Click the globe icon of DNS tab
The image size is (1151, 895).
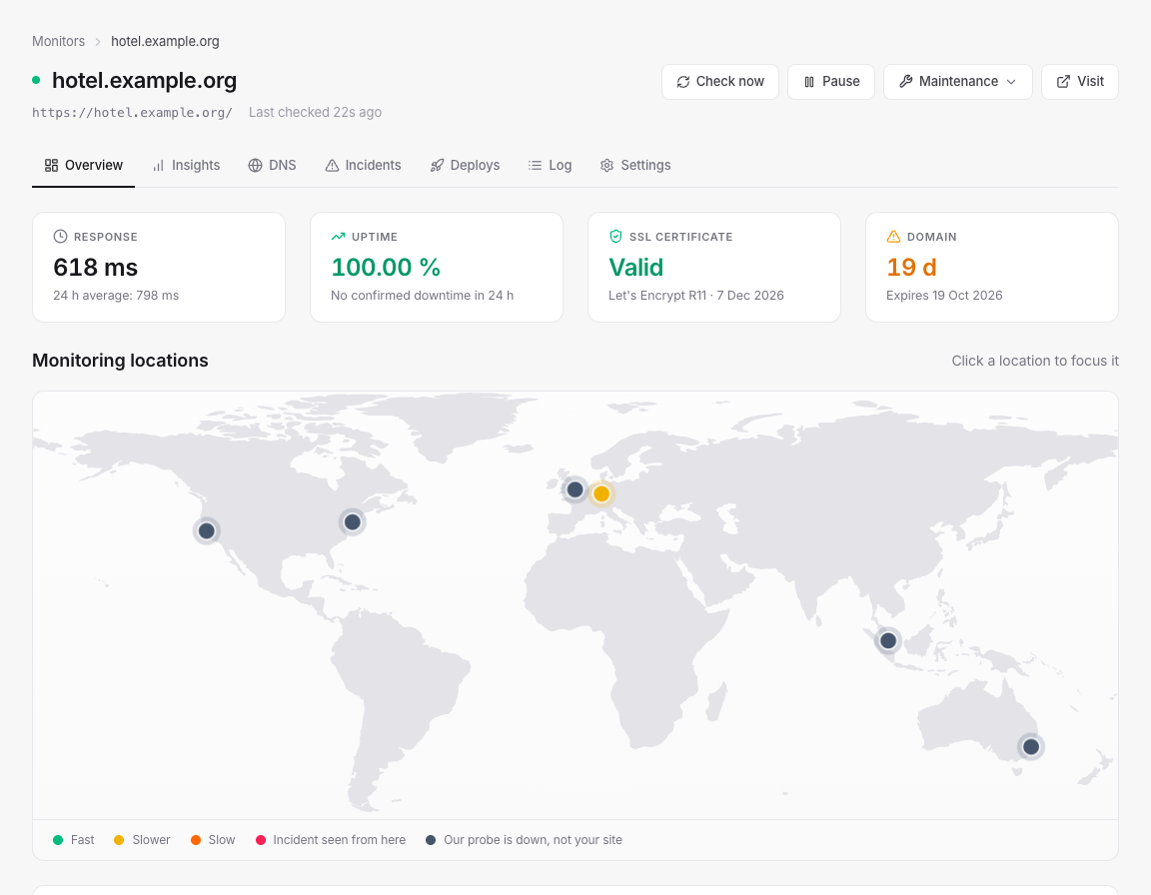(255, 165)
